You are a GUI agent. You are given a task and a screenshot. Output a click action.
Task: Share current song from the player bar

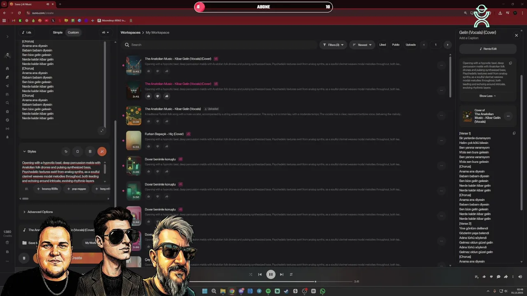coord(506,277)
